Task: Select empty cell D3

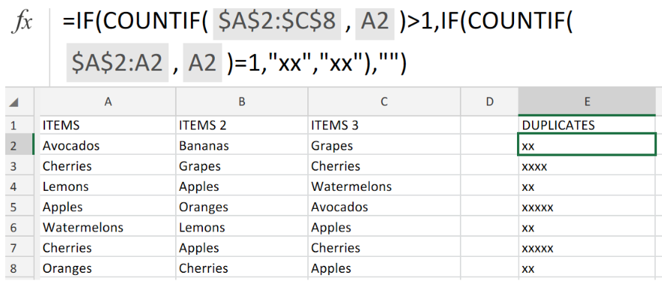Action: (489, 166)
